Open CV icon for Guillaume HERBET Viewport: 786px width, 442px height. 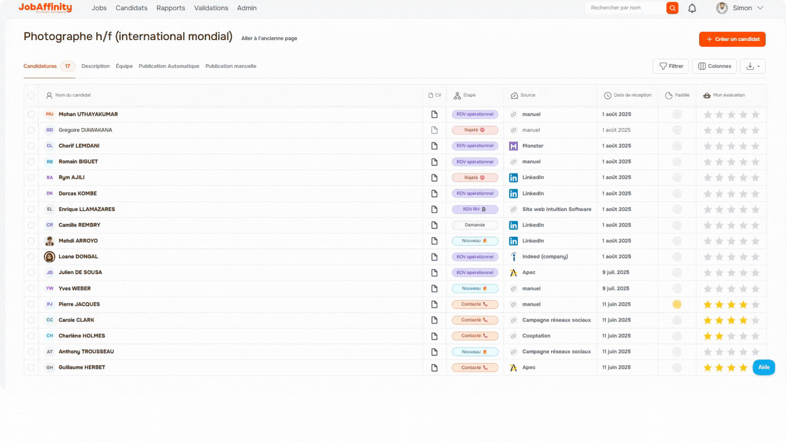pyautogui.click(x=434, y=368)
